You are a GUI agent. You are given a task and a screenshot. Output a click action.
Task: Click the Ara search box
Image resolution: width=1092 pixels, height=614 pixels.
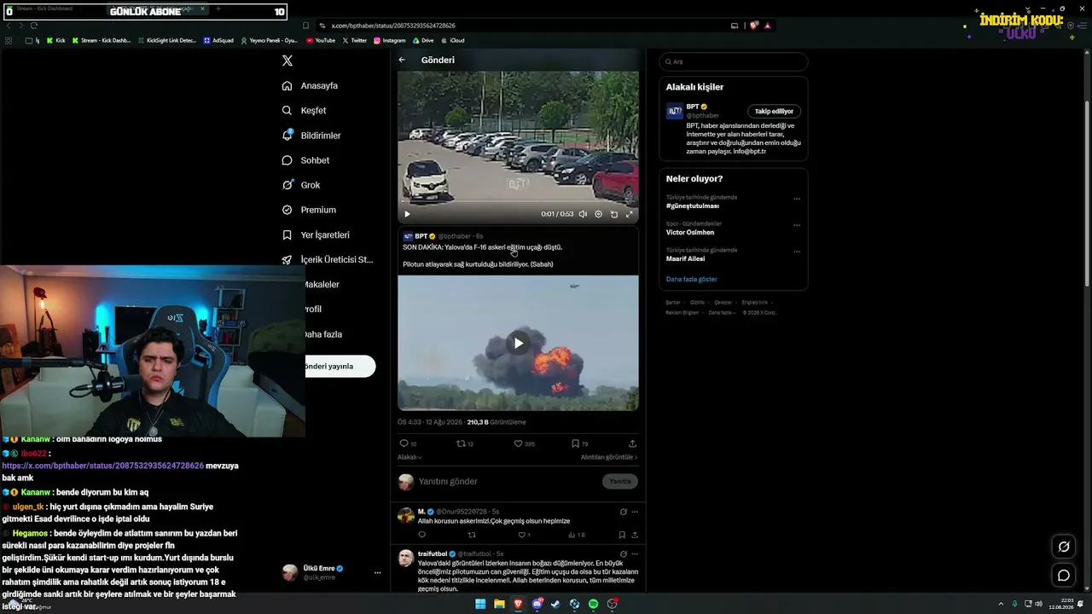pos(734,61)
